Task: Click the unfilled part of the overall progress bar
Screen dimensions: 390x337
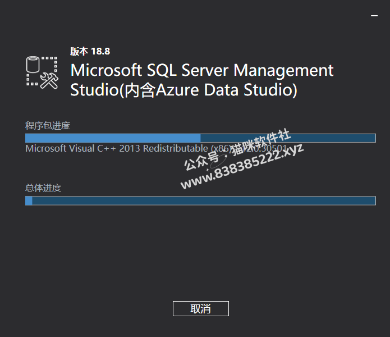Action: pos(204,201)
